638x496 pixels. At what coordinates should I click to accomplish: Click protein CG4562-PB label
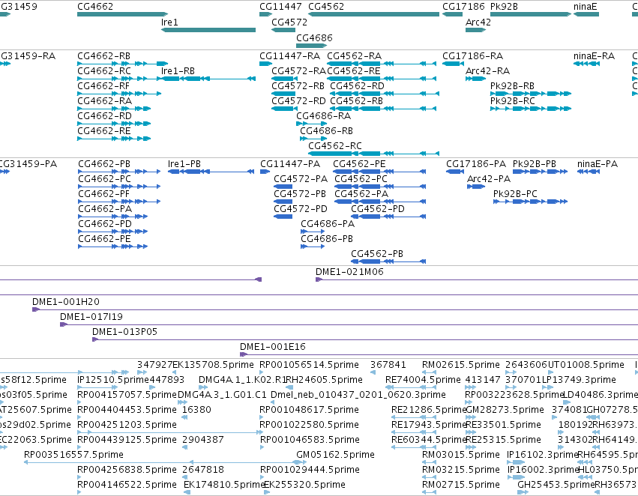pyautogui.click(x=377, y=254)
